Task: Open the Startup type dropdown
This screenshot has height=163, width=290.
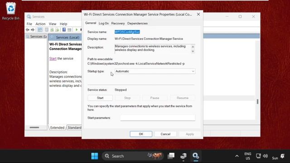Action: pos(155,71)
